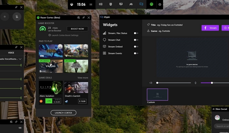The width and height of the screenshot is (229, 133).
Task: Adjust first voice volume slider
Action: click(11, 65)
